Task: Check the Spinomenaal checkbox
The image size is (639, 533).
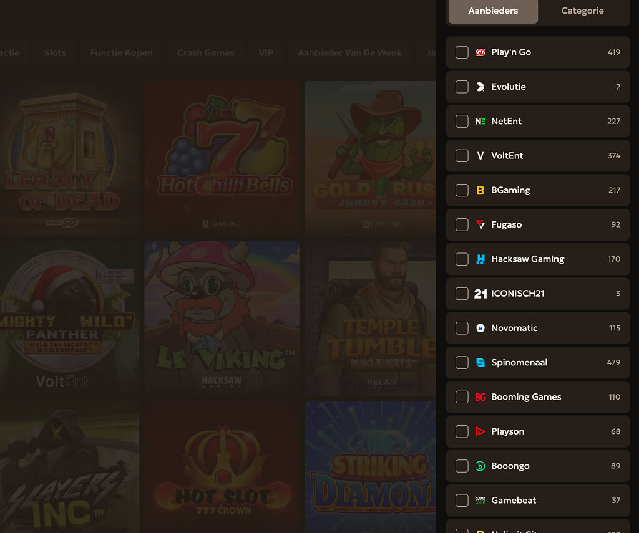Action: (x=462, y=362)
